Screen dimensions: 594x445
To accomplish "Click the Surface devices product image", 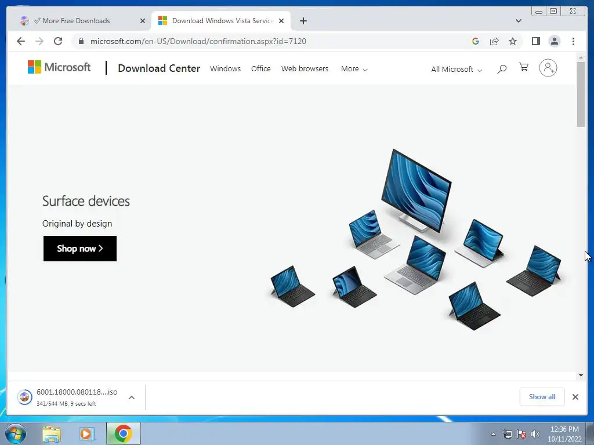I will point(416,239).
